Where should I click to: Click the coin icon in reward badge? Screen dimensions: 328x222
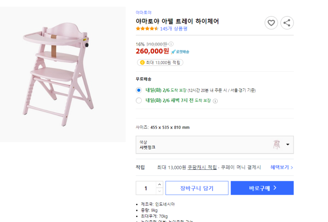(142, 62)
